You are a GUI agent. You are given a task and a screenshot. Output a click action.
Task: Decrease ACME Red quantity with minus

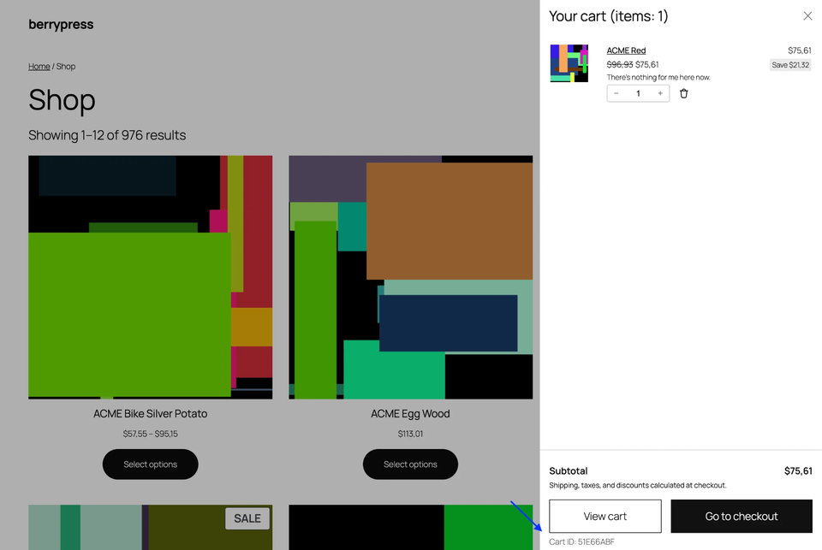[616, 93]
